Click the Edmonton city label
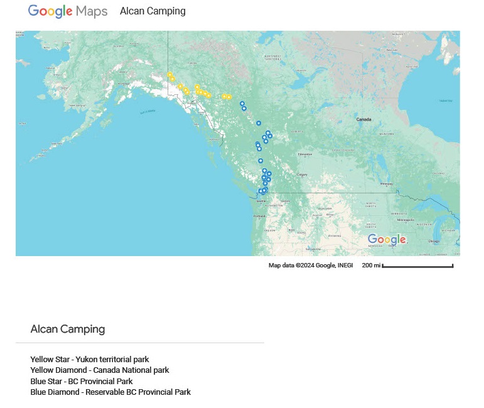 coord(305,154)
